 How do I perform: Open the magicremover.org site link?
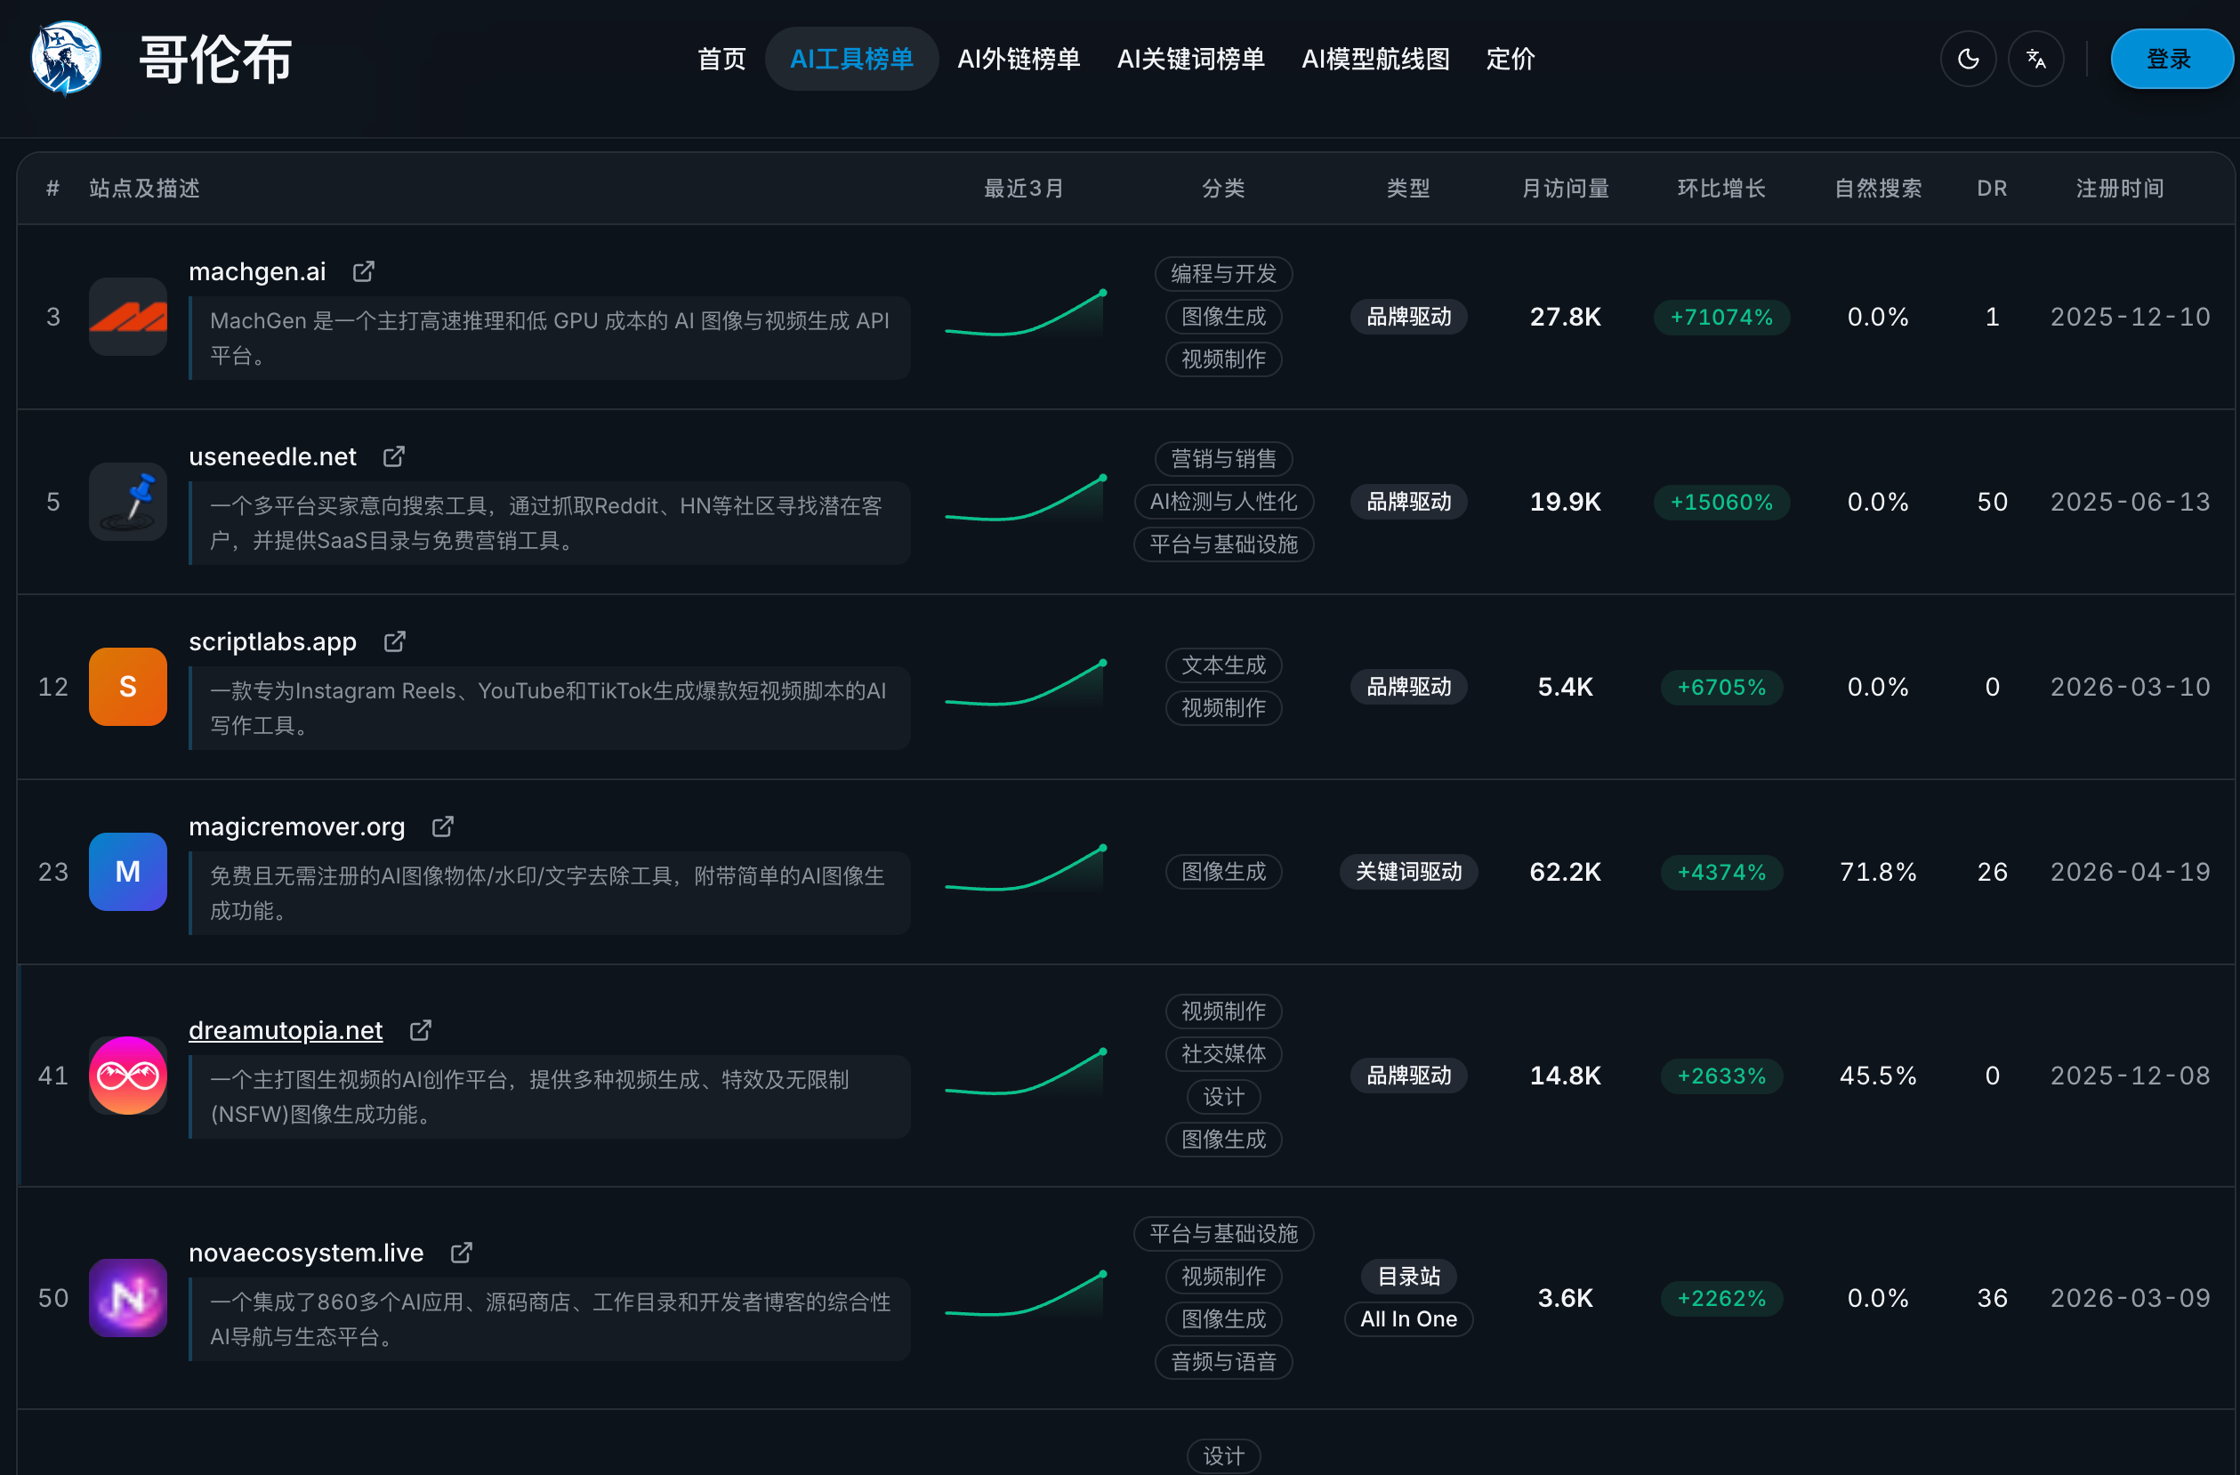pos(297,826)
